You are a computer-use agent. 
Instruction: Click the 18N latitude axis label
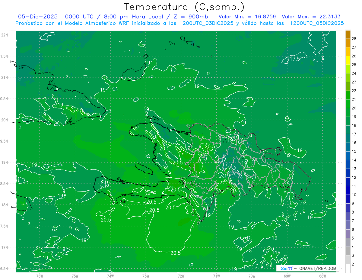[5, 205]
